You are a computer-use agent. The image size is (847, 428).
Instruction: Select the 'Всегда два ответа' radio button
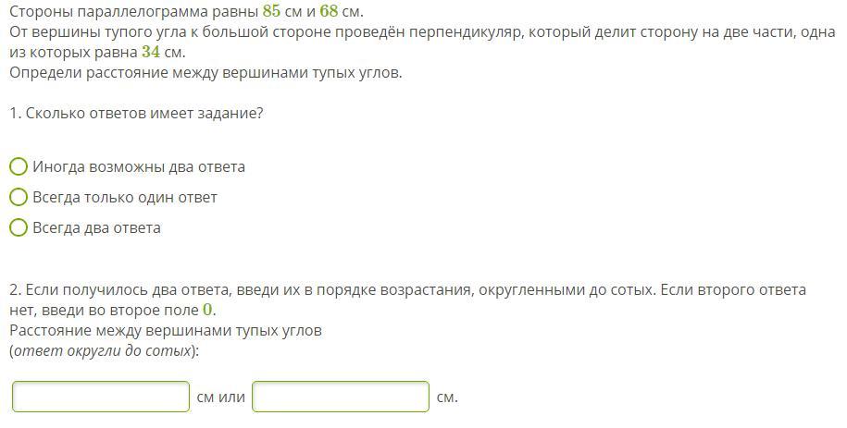click(x=19, y=227)
